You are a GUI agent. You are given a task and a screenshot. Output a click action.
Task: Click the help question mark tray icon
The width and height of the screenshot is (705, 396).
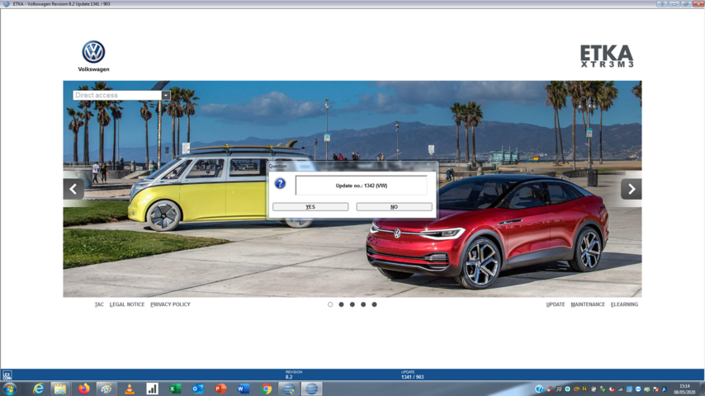(x=539, y=389)
